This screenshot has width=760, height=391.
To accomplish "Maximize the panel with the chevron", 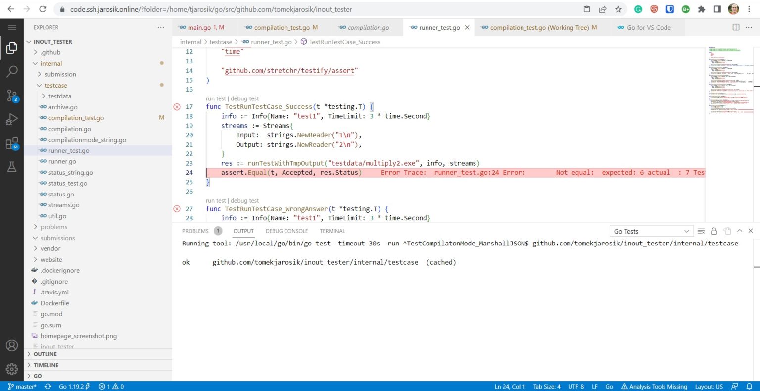I will [x=739, y=231].
